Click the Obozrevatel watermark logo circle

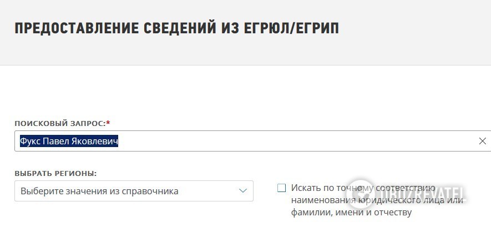coord(361,194)
